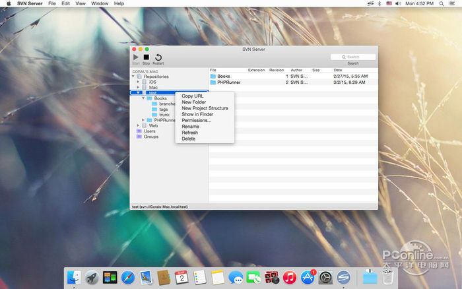Viewport: 462px width, 289px height.
Task: Collapse the Repositories tree root
Action: (x=133, y=77)
